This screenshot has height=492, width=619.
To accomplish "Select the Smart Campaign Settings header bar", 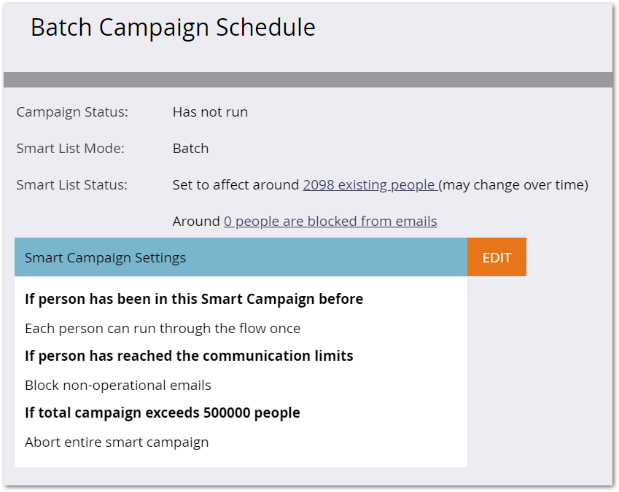I will click(241, 257).
